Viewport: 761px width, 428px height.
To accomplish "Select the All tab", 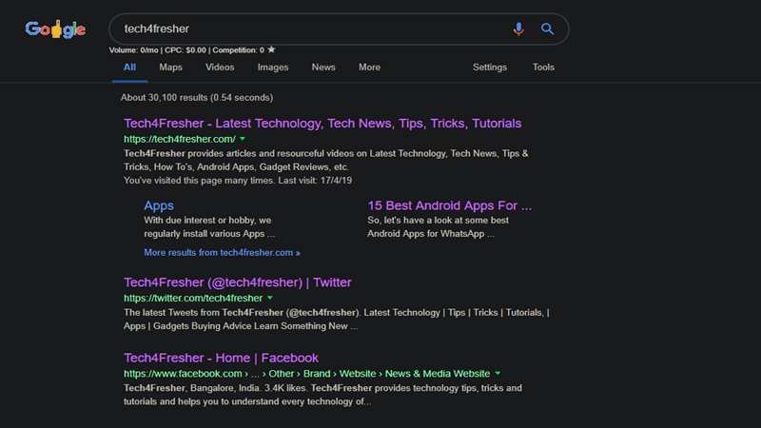I will (129, 68).
